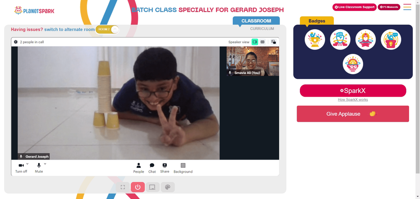420x199 pixels.
Task: Select the raised fist badge
Action: (x=340, y=39)
